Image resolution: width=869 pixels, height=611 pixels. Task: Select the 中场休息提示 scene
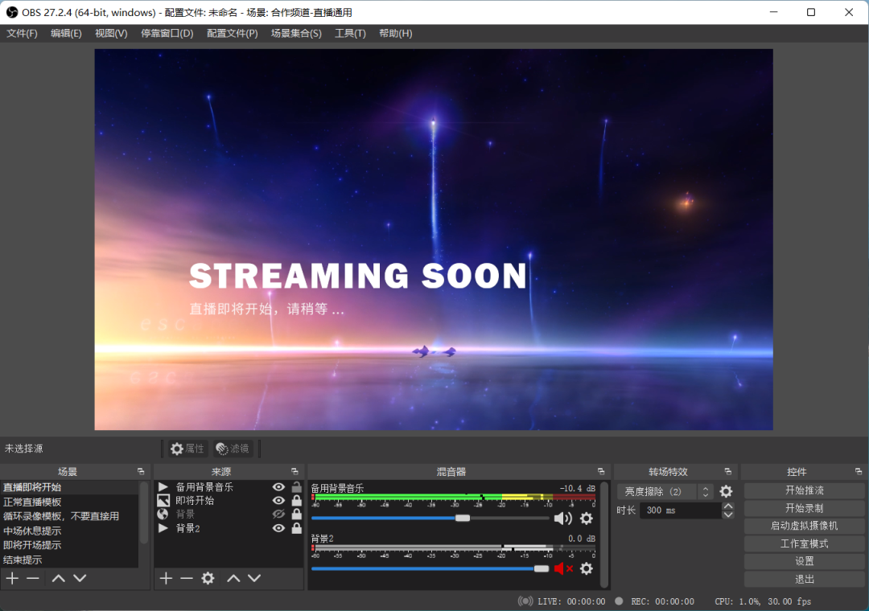32,531
